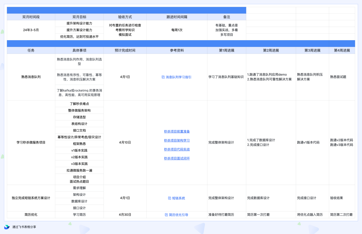Image resolution: width=362 pixels, height=234 pixels.
Task: Select the 框架熟悉 cell
Action: (79, 144)
